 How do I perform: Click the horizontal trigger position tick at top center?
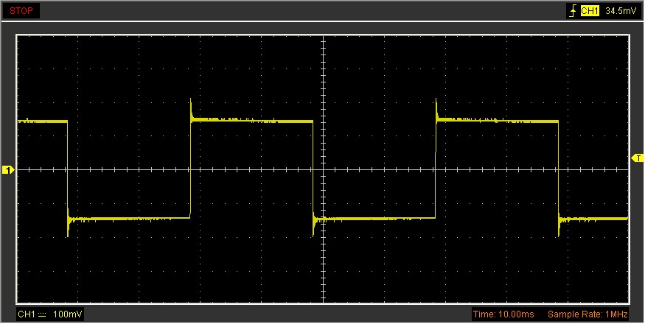click(323, 38)
